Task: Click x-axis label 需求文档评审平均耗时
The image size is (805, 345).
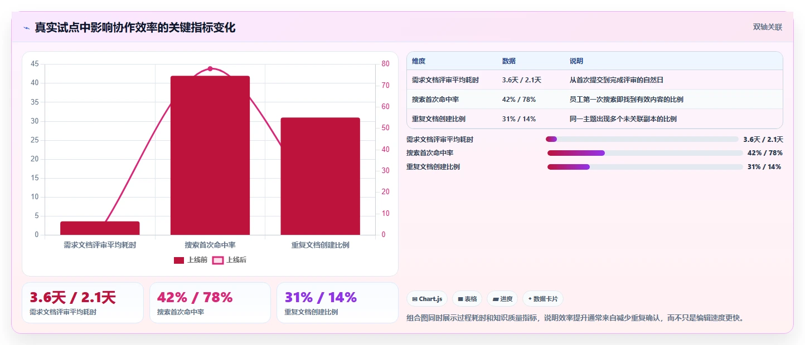Action: (100, 245)
